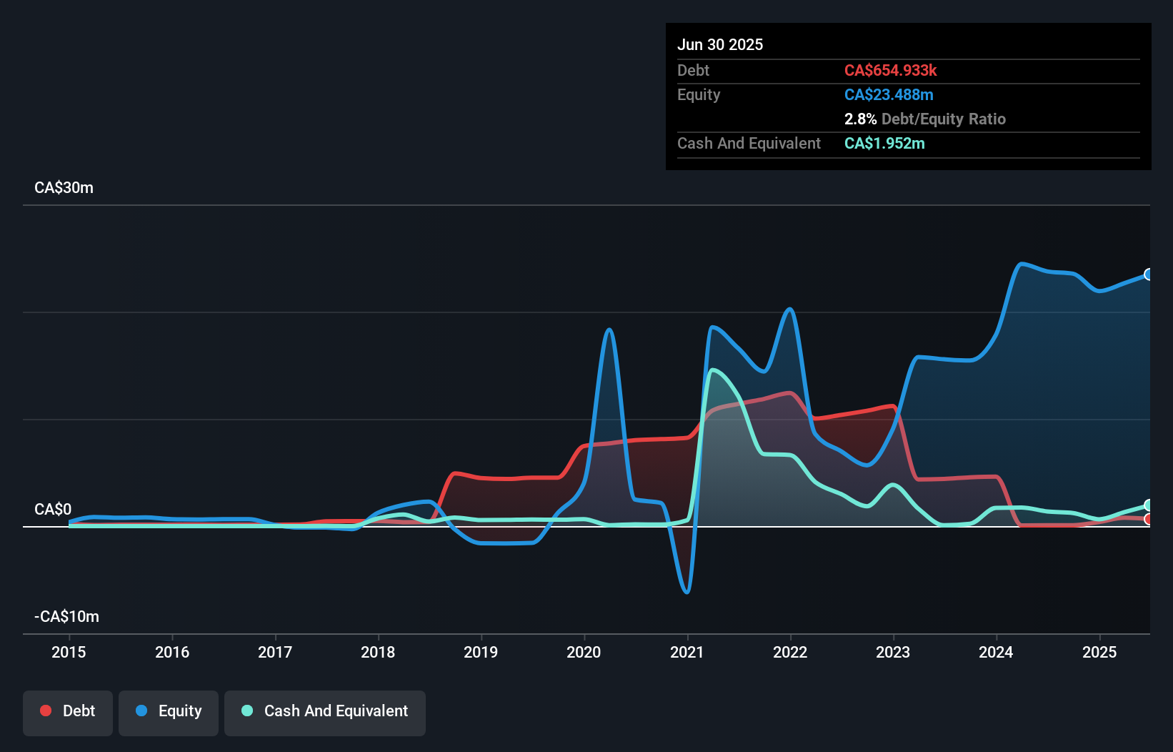1173x752 pixels.
Task: Expand the Jun 30 2025 tooltip panel
Action: point(721,44)
